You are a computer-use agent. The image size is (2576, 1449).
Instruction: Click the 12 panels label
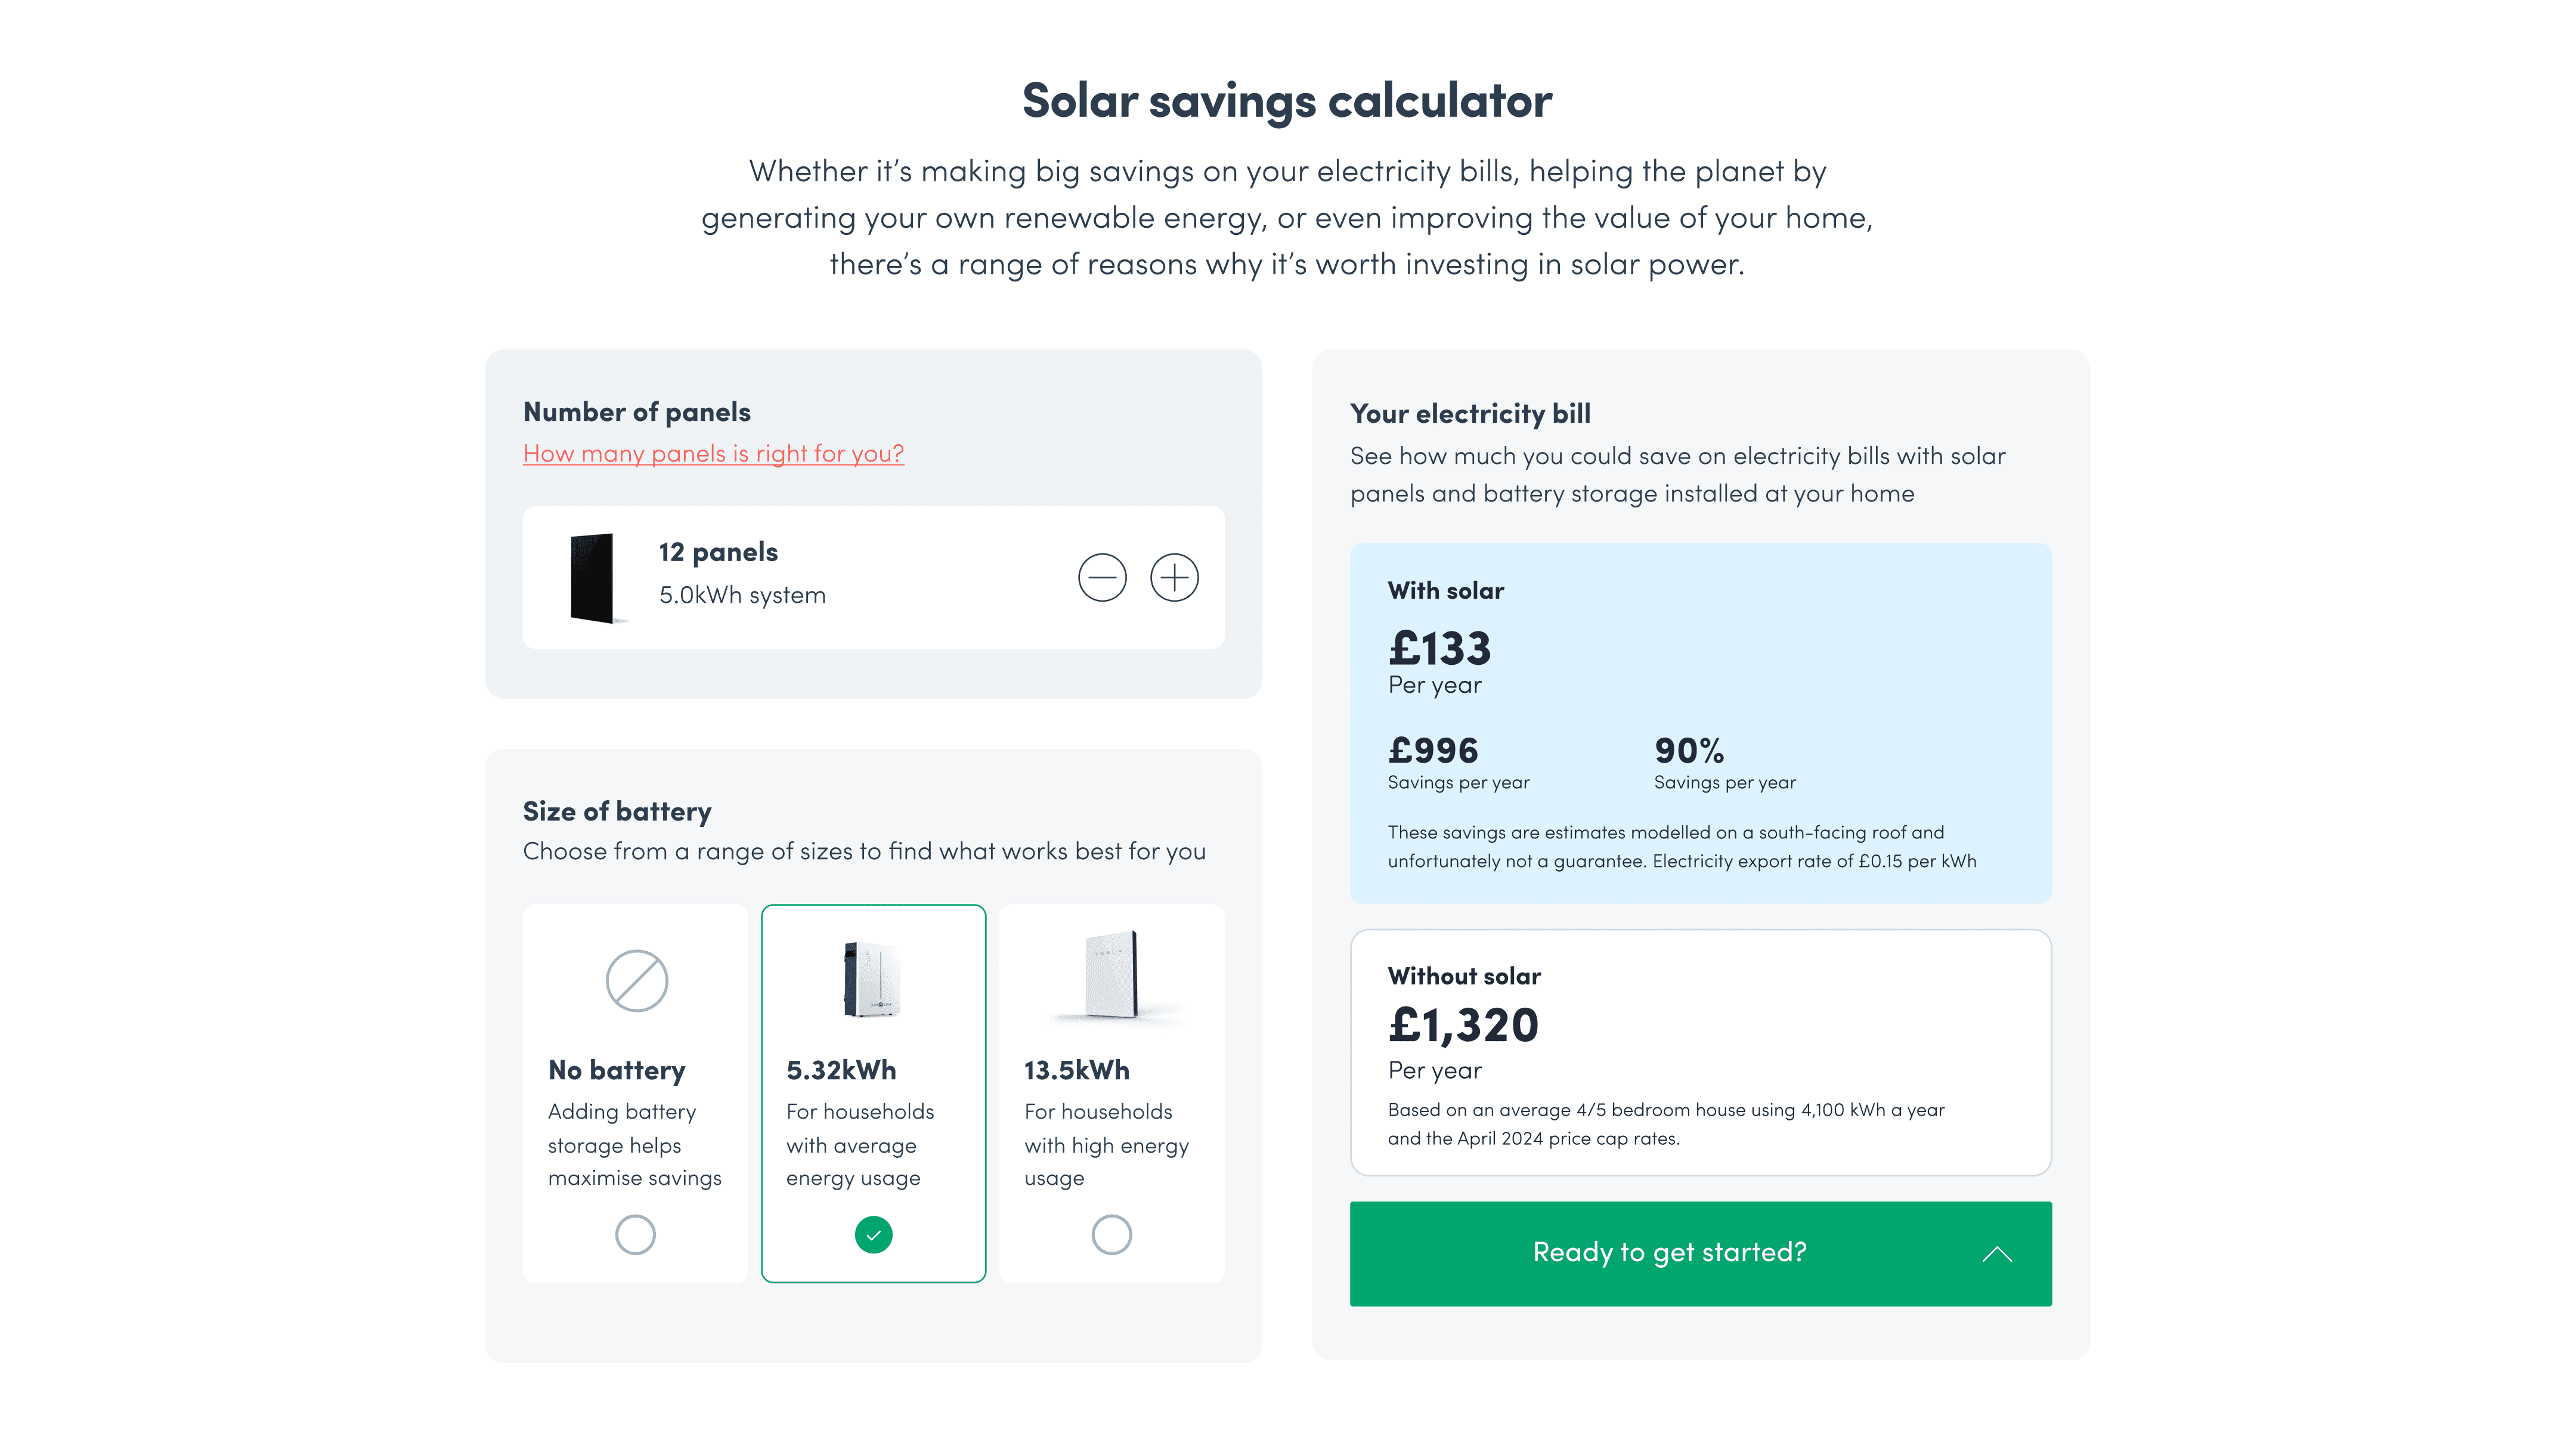[718, 552]
